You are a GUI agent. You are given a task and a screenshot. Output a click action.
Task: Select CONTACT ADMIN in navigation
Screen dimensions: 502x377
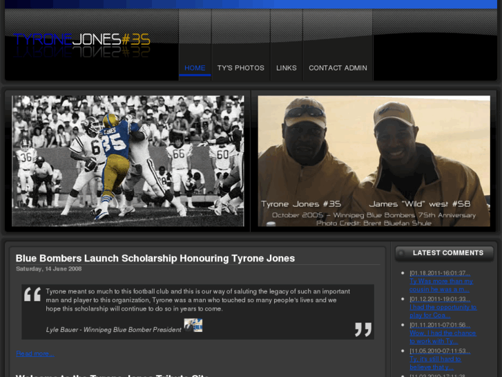click(338, 68)
